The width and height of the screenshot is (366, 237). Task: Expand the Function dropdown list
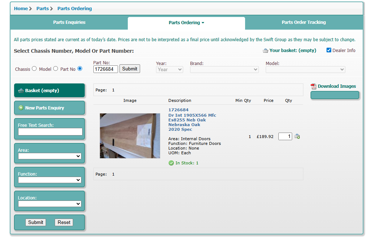tap(50, 180)
